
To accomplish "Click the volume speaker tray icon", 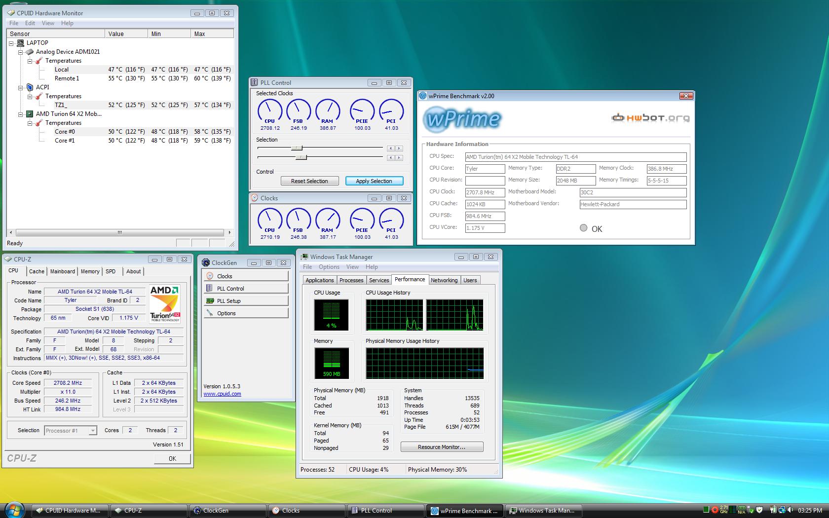I will tap(791, 510).
